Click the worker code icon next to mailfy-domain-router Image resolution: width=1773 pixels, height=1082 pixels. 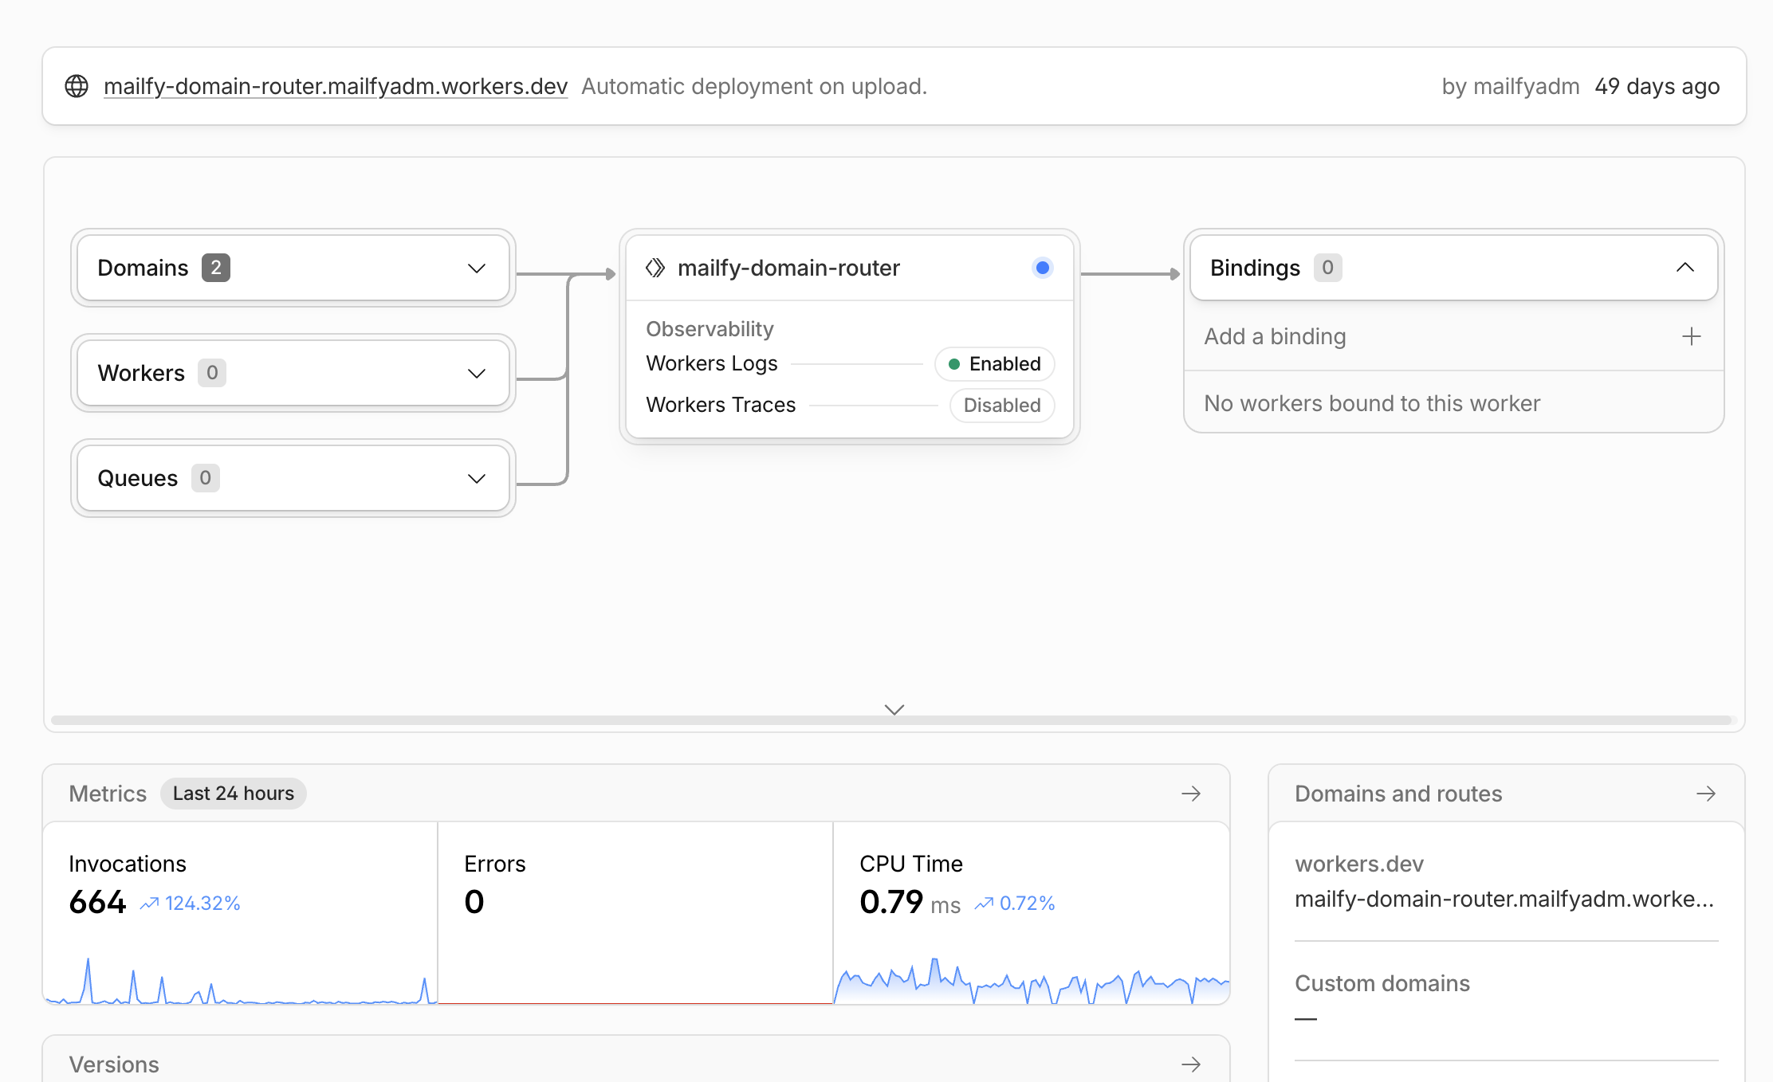pos(655,268)
